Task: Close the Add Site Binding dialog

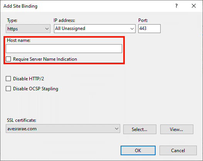Action: pos(194,6)
